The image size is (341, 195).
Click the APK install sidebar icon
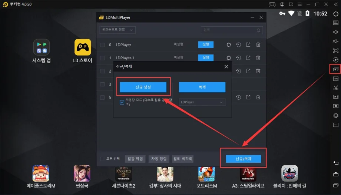[x=335, y=79]
